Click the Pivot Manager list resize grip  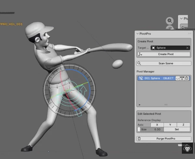[166, 105]
